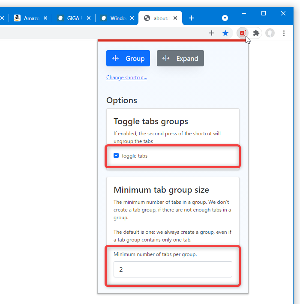Viewport: 300px width, 304px height.
Task: Click the gray Expand button
Action: [x=180, y=58]
